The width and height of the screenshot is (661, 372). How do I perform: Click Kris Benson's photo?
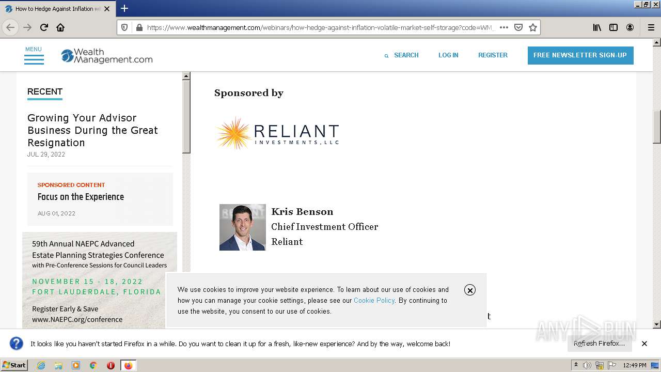coord(243,227)
